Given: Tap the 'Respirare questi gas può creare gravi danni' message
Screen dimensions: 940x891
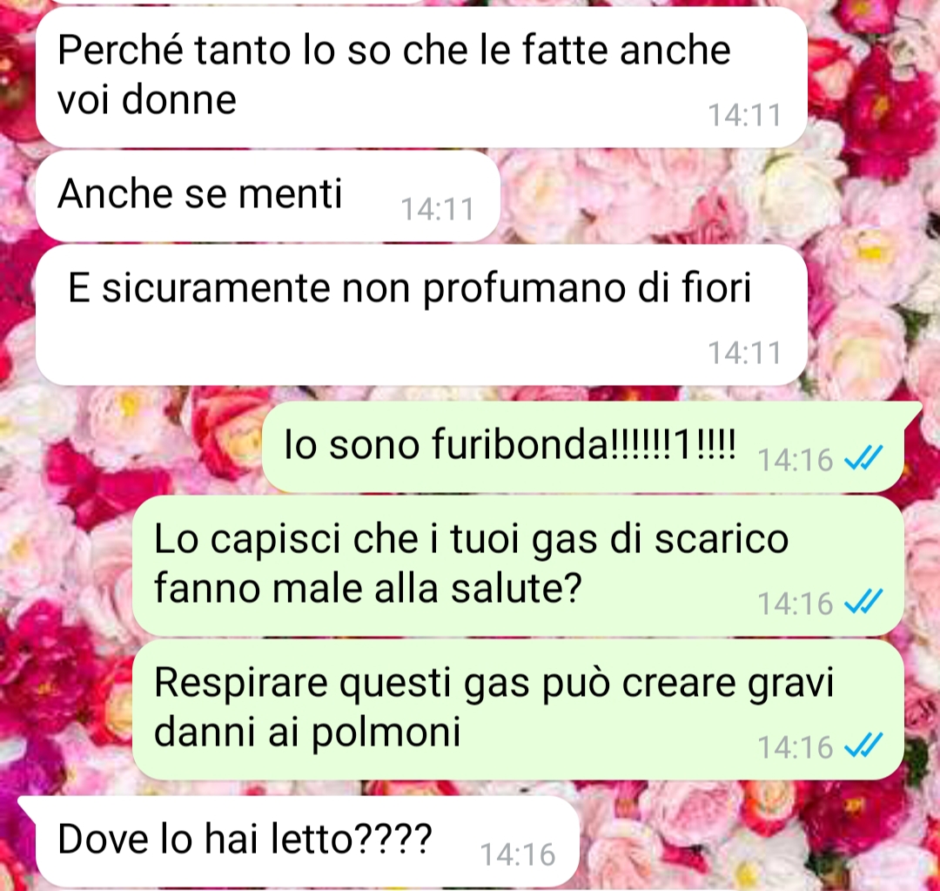Looking at the screenshot, I should [x=518, y=709].
